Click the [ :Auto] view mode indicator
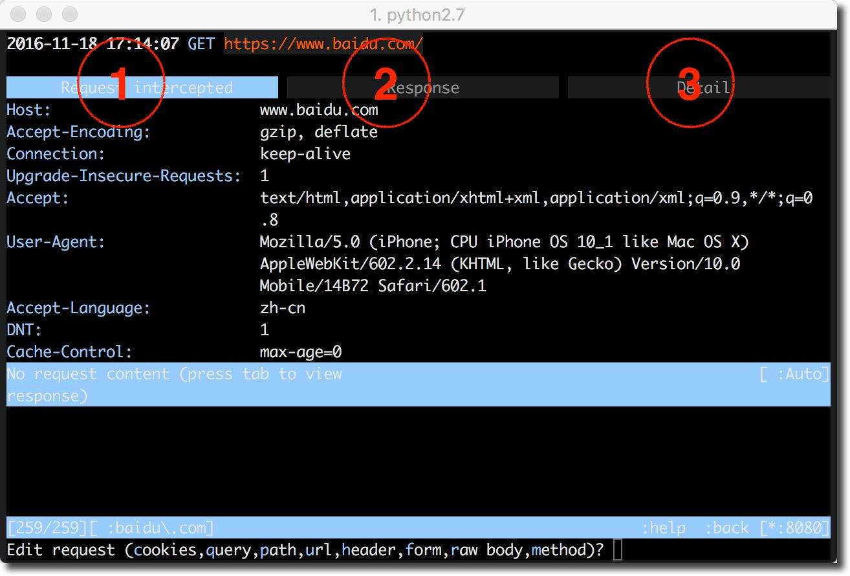The image size is (850, 576). click(x=794, y=374)
